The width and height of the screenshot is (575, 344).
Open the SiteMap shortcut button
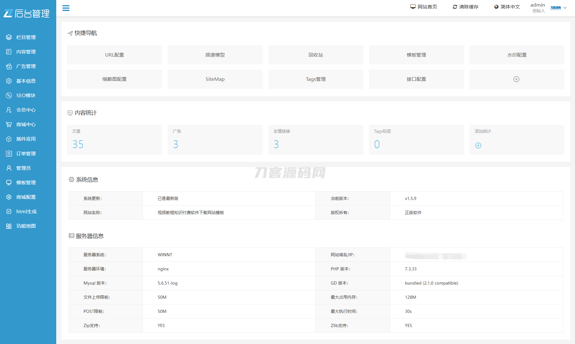[215, 79]
